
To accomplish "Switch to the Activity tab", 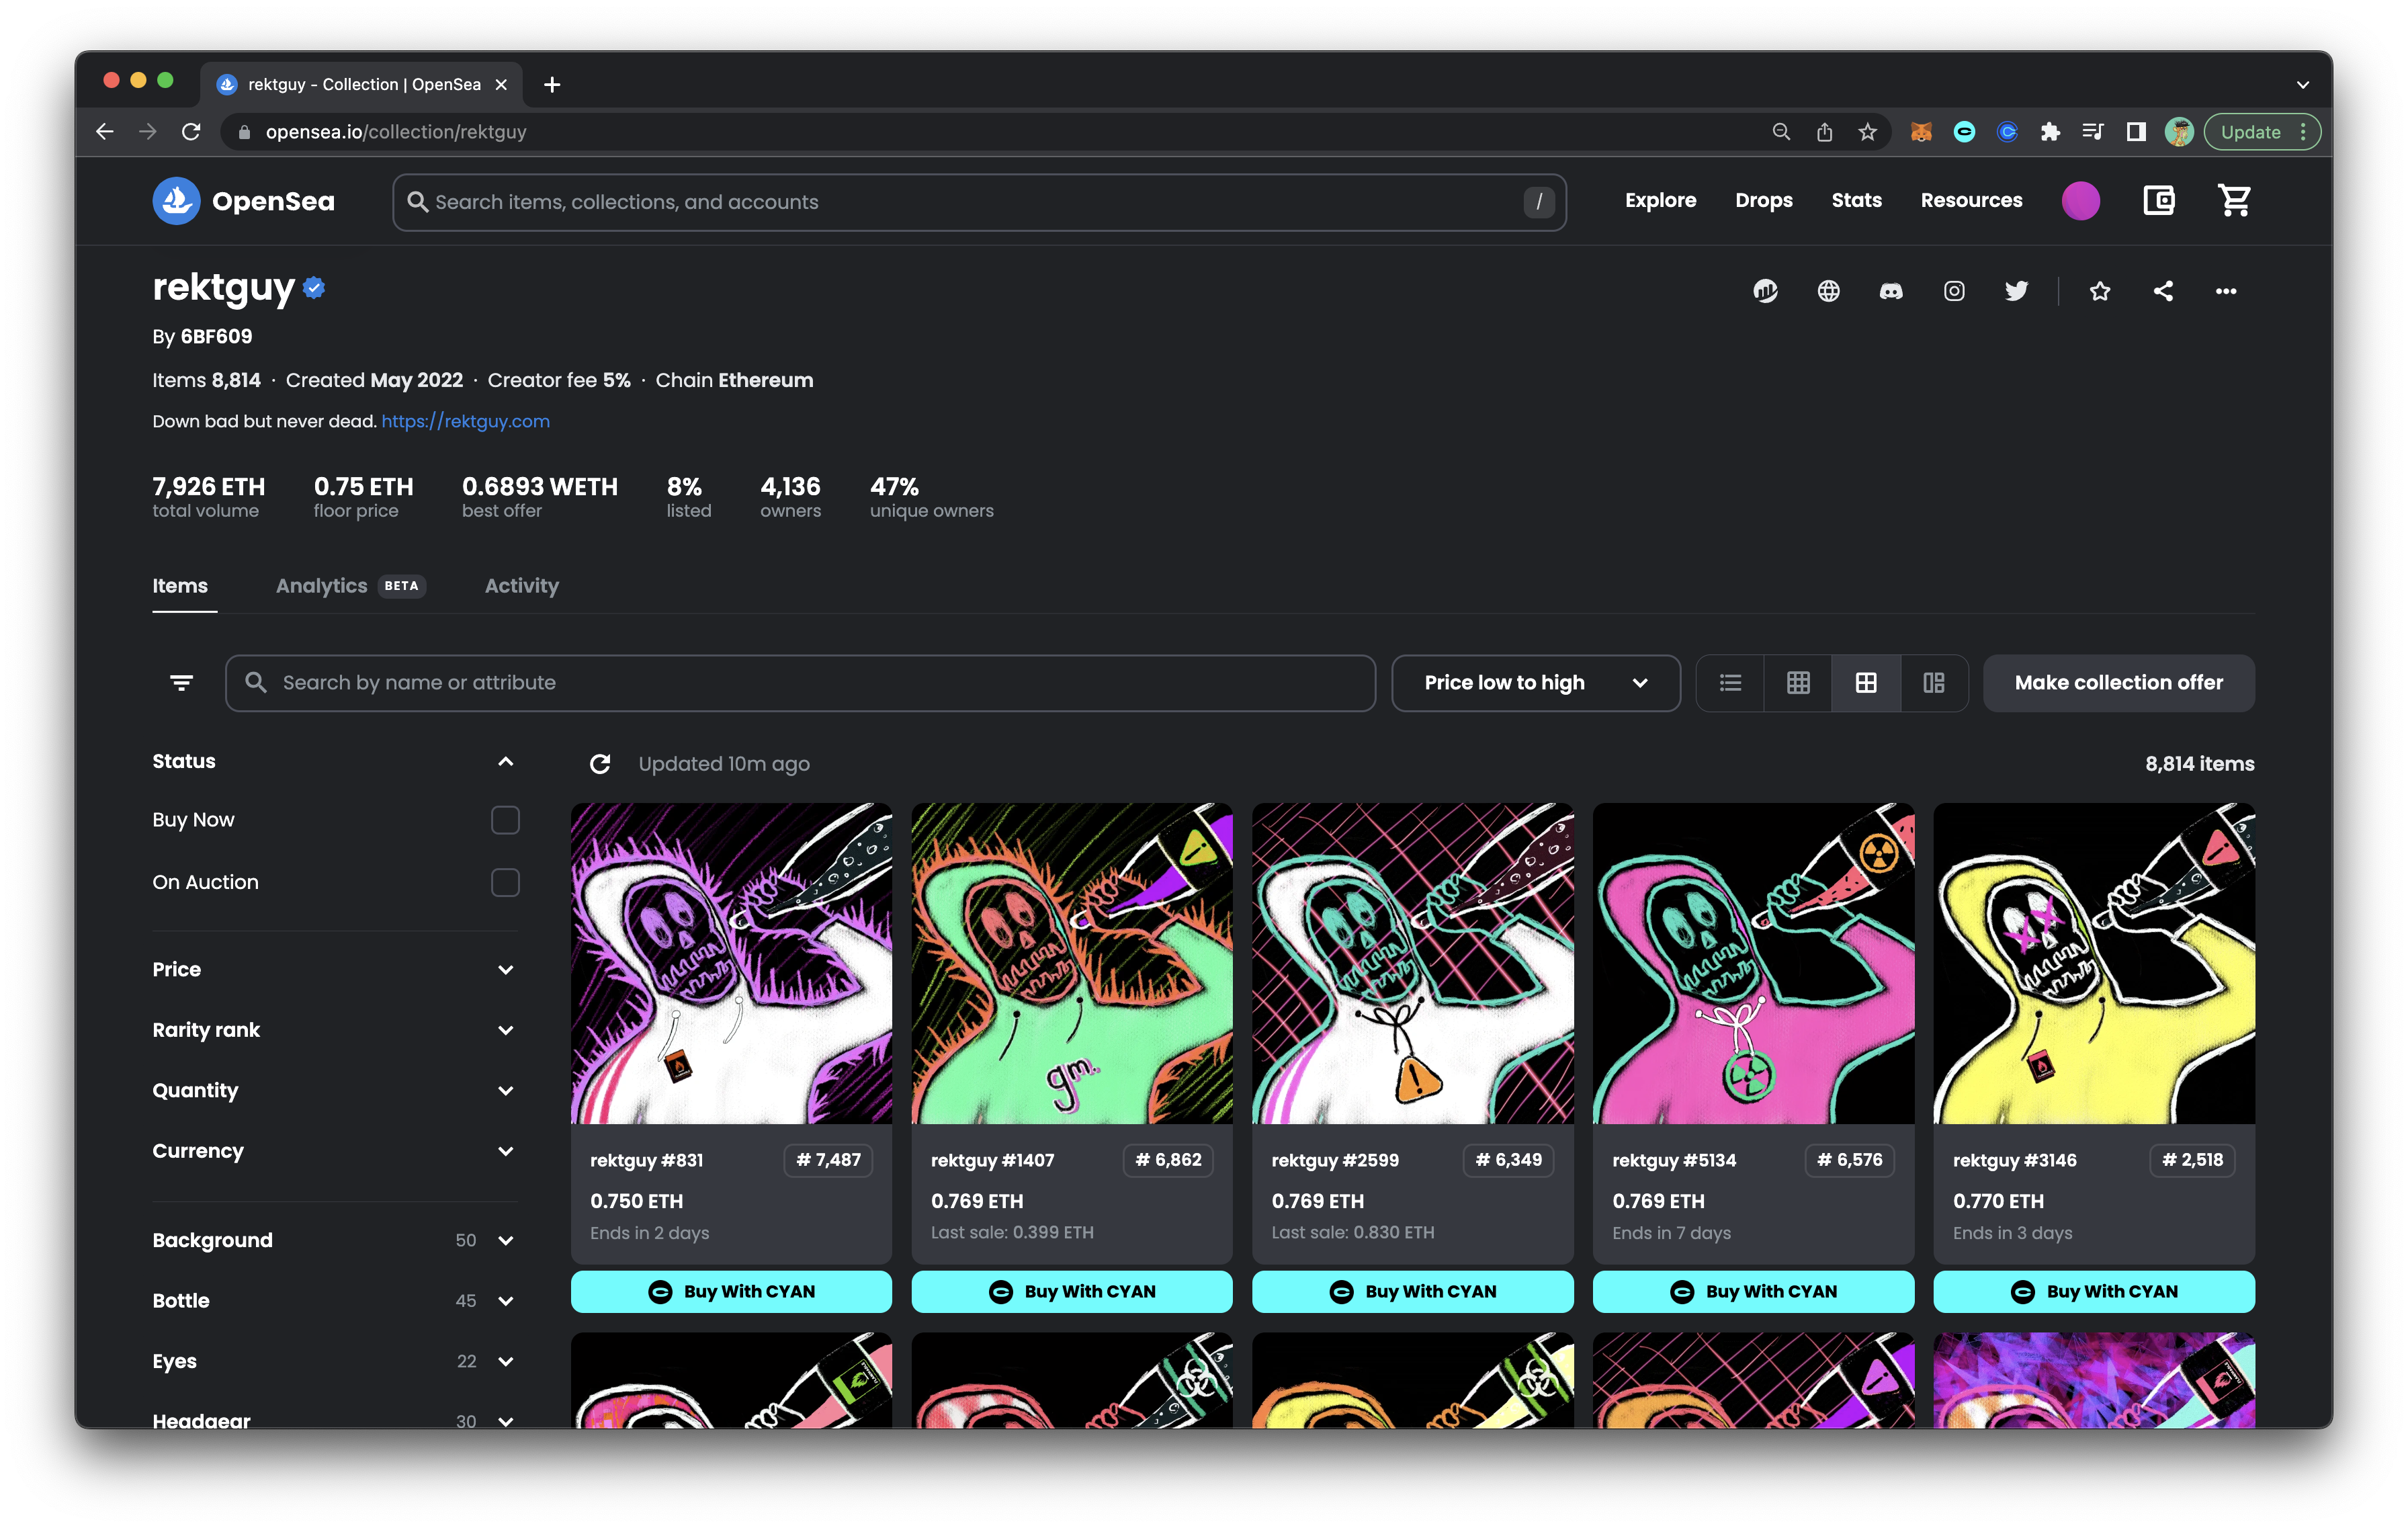I will pyautogui.click(x=521, y=586).
